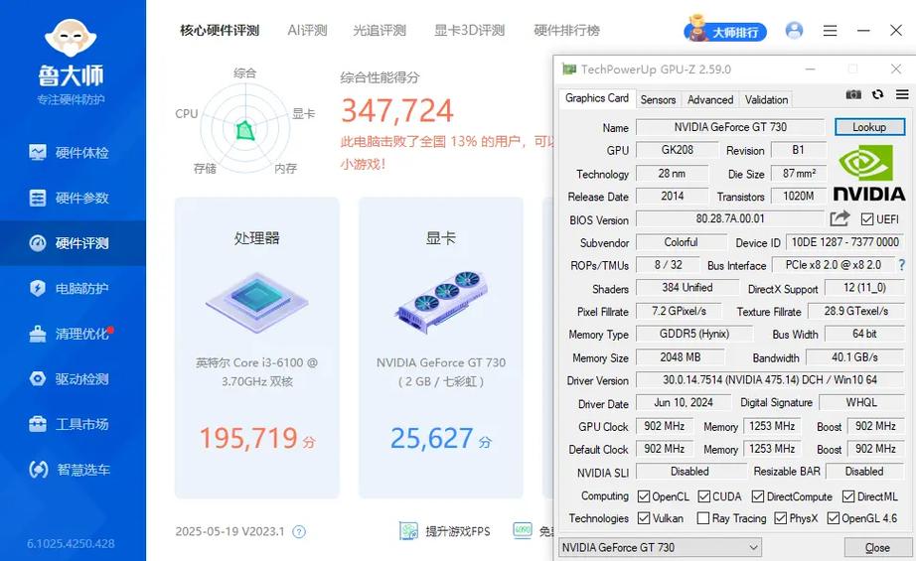
Task: Click the help icon beside version date
Action: point(299,532)
